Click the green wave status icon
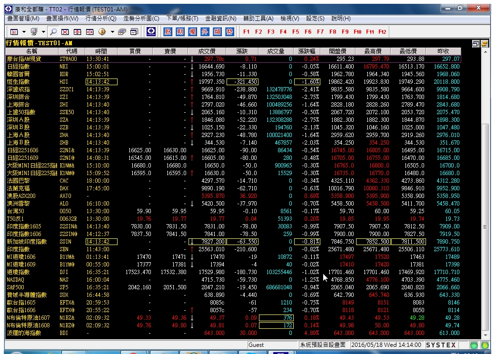The image size is (495, 354). (474, 345)
